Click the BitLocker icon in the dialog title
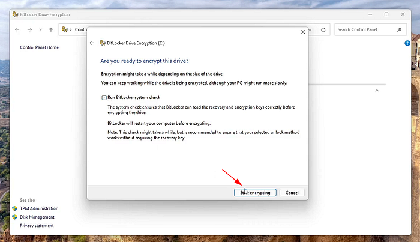Image resolution: width=420 pixels, height=242 pixels. pyautogui.click(x=103, y=43)
